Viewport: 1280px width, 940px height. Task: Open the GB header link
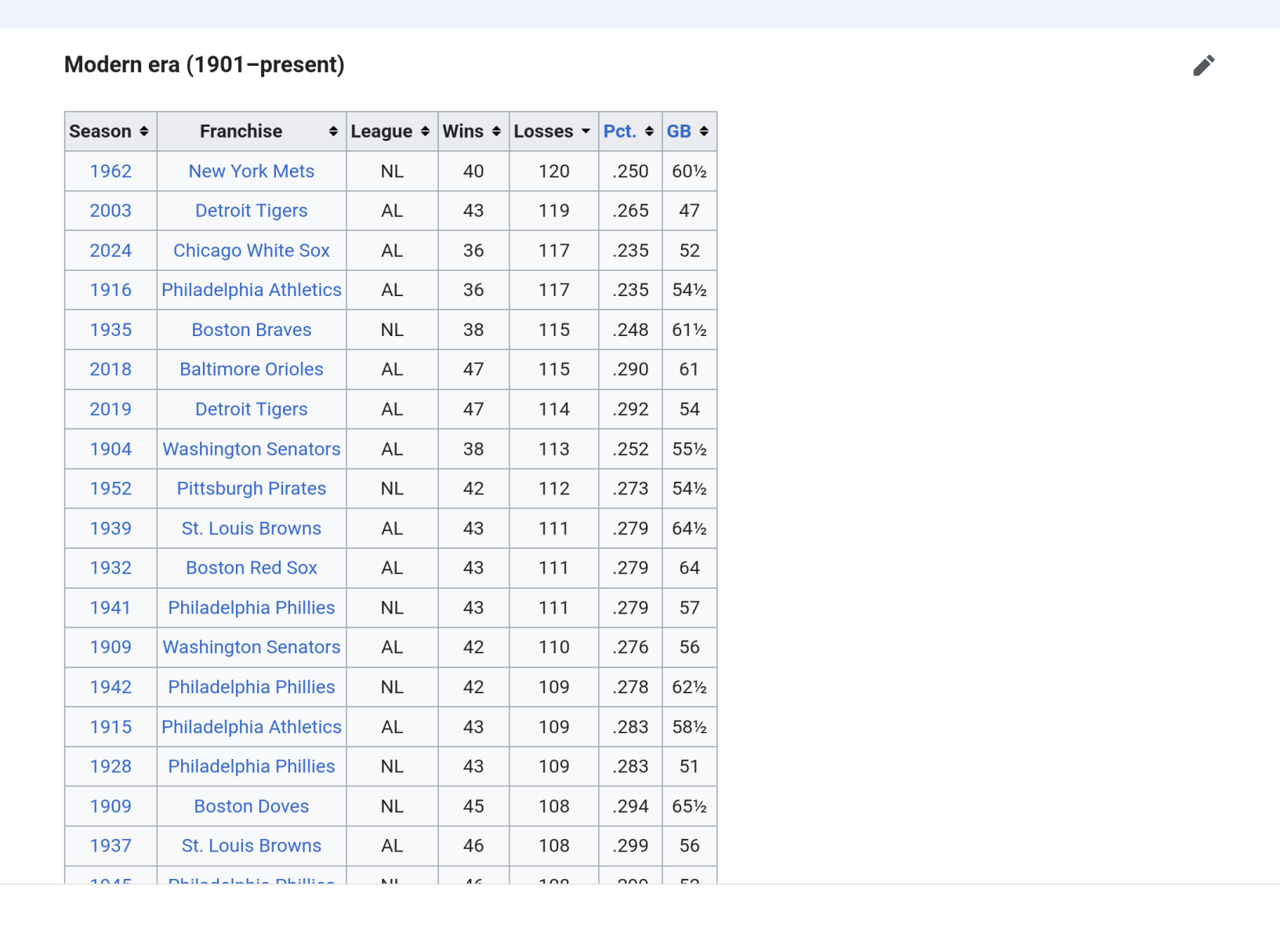679,132
